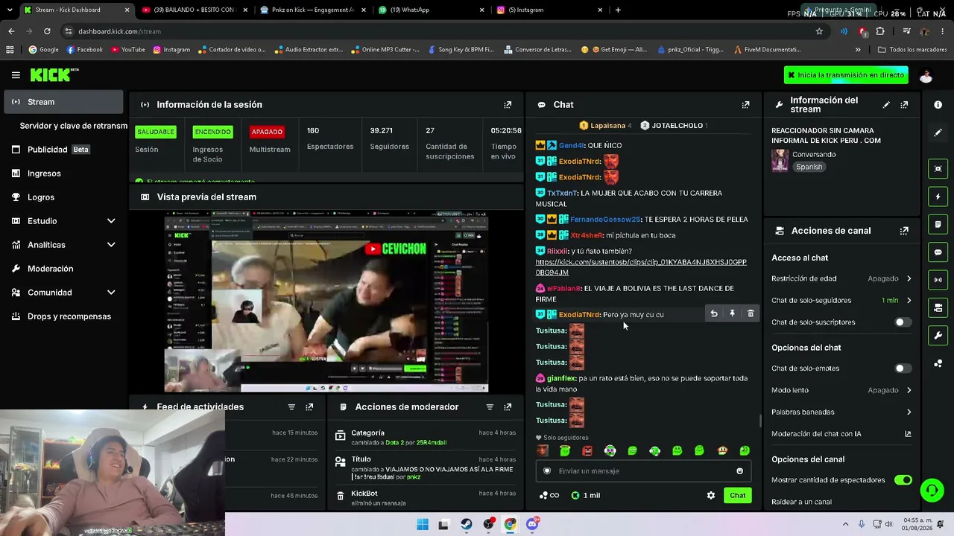
Task: Pop out the Acciones de moderador panel
Action: [x=508, y=407]
